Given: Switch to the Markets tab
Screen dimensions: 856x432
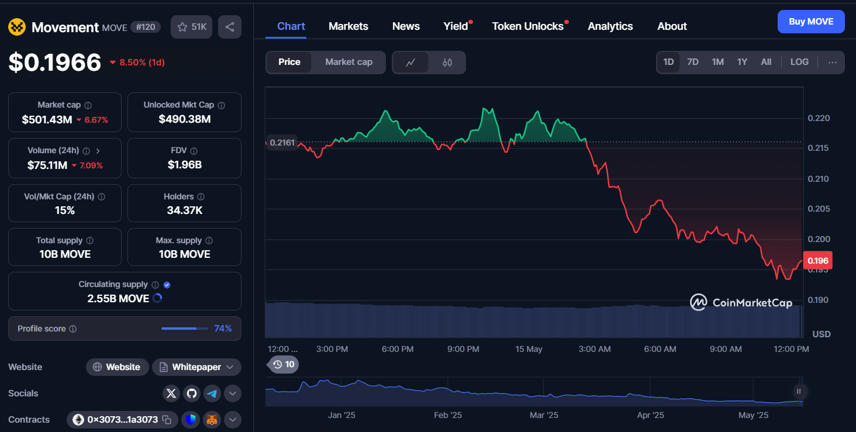Looking at the screenshot, I should (x=348, y=26).
